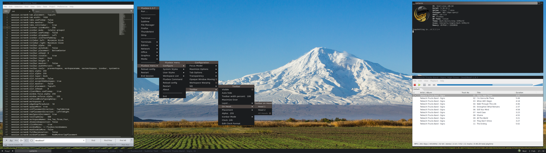Pause the track in DeaDBeeF
This screenshot has width=546, height=153.
pos(424,85)
